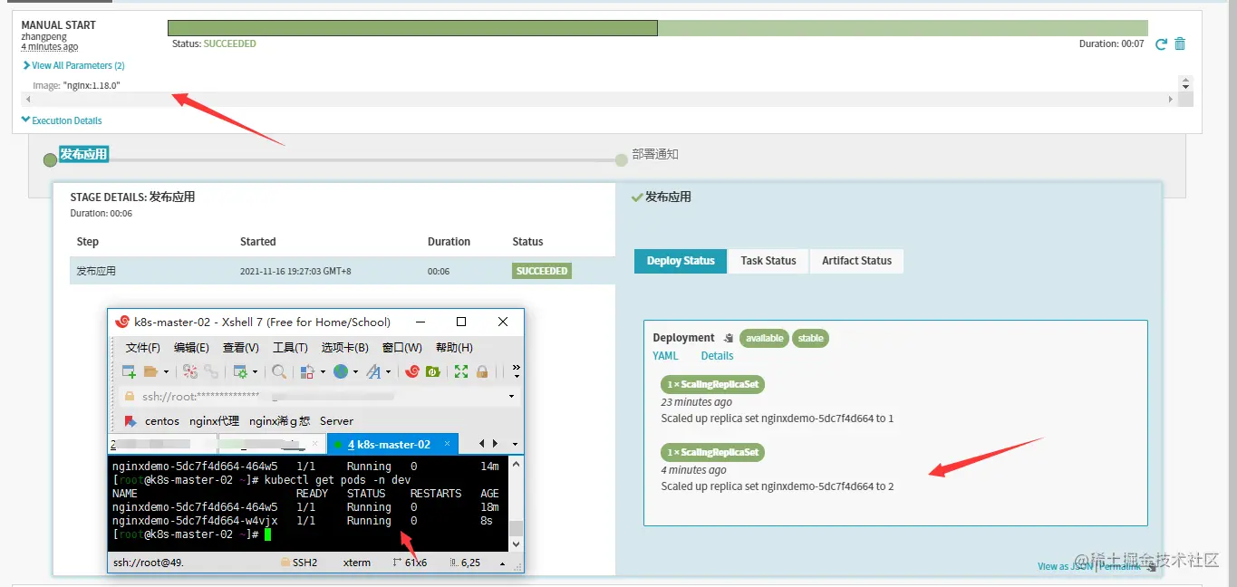Open the 工具(T) menu in Xshell
Viewport: 1237px width, 587px height.
click(x=290, y=347)
